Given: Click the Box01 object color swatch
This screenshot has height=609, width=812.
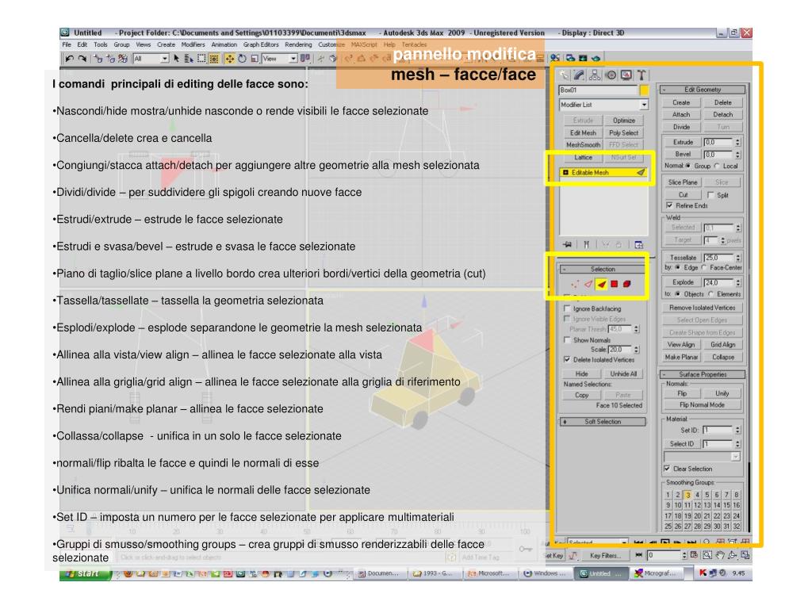Looking at the screenshot, I should 644,90.
